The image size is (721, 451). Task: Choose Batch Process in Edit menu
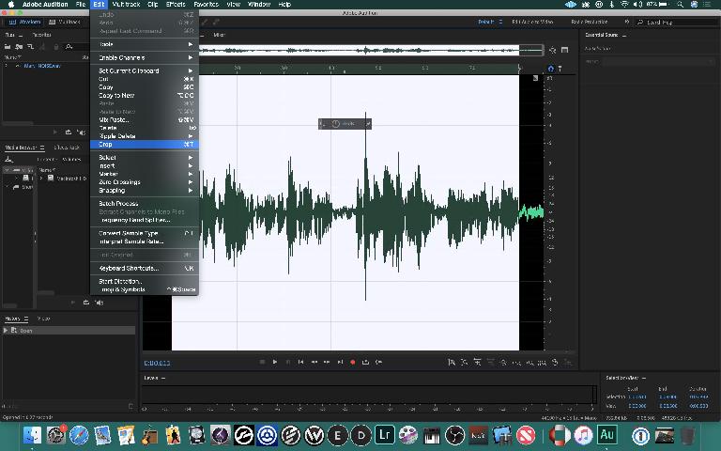point(145,203)
